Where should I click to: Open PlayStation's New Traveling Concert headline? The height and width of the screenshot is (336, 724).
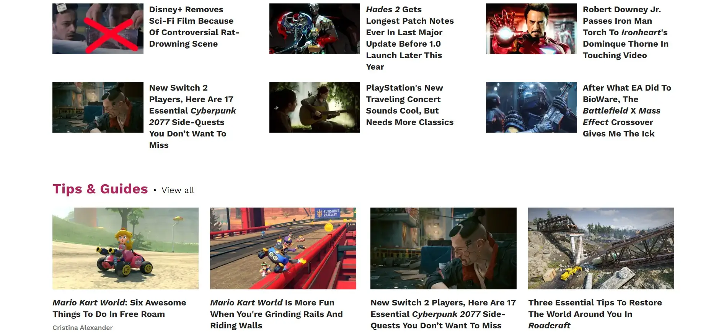click(x=410, y=105)
